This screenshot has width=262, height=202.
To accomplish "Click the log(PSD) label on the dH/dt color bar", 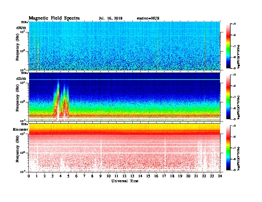I will pyautogui.click(x=239, y=57).
